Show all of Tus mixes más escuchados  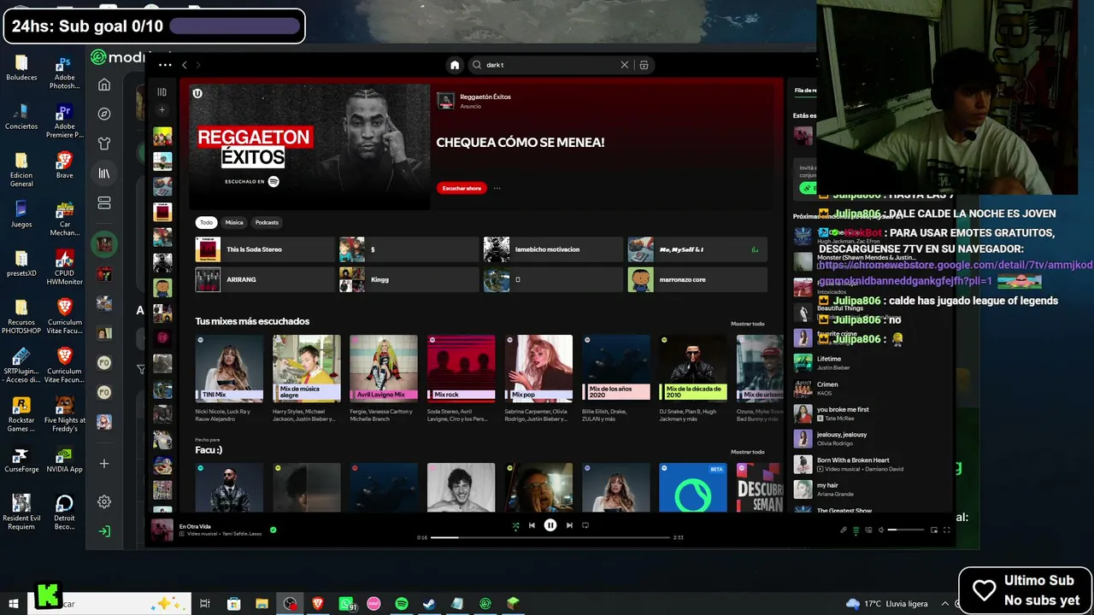tap(748, 324)
